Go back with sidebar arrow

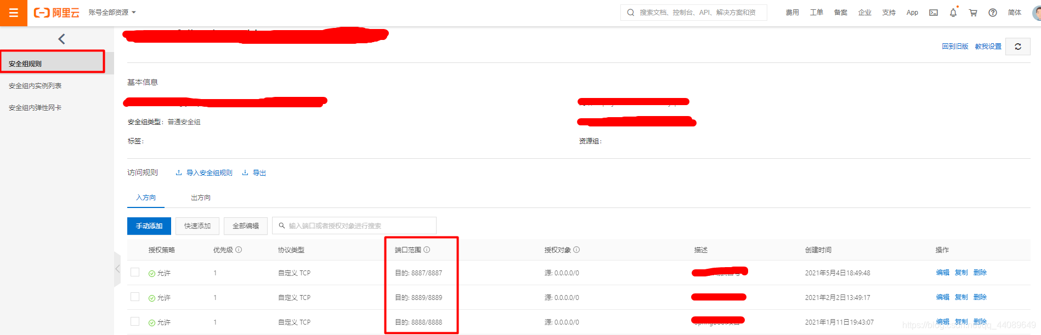pos(61,39)
